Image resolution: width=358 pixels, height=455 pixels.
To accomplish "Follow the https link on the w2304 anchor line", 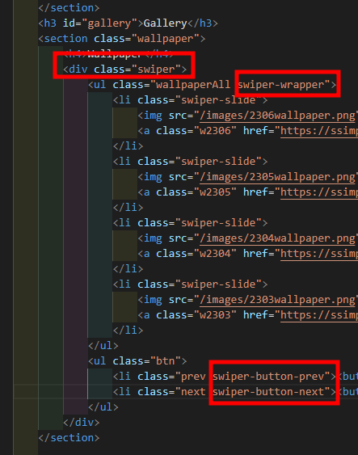I will point(319,254).
